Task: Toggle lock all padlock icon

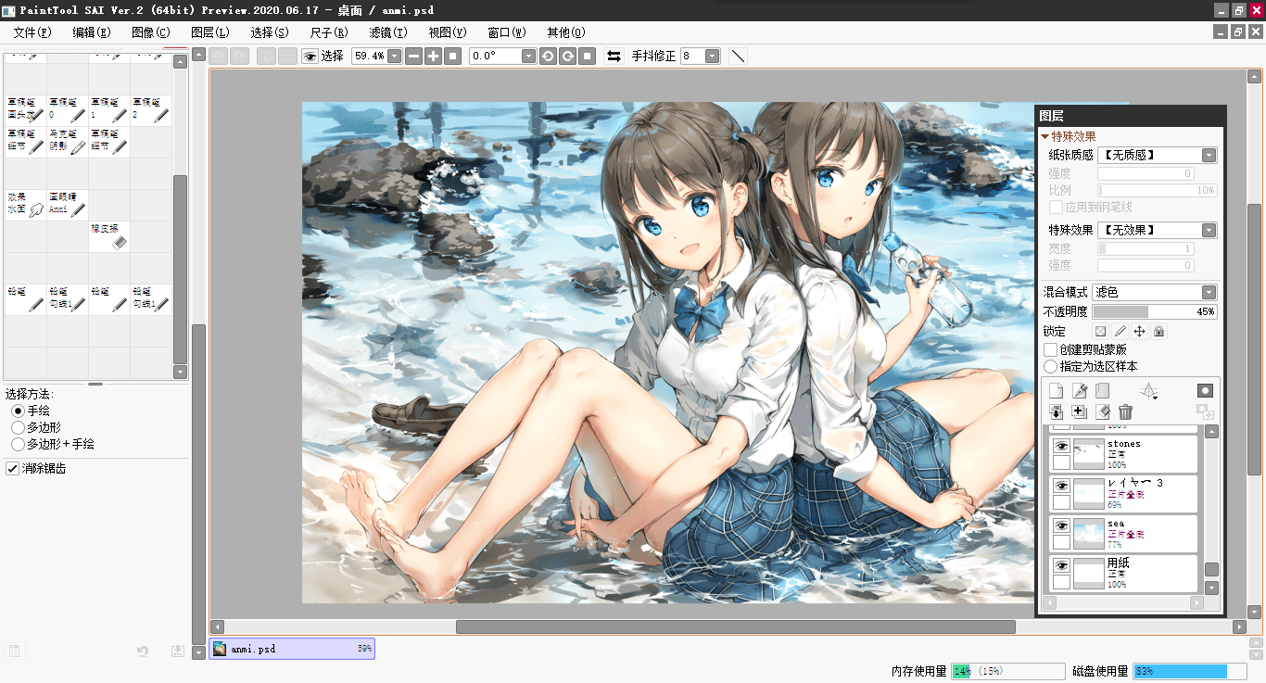Action: (x=1158, y=331)
